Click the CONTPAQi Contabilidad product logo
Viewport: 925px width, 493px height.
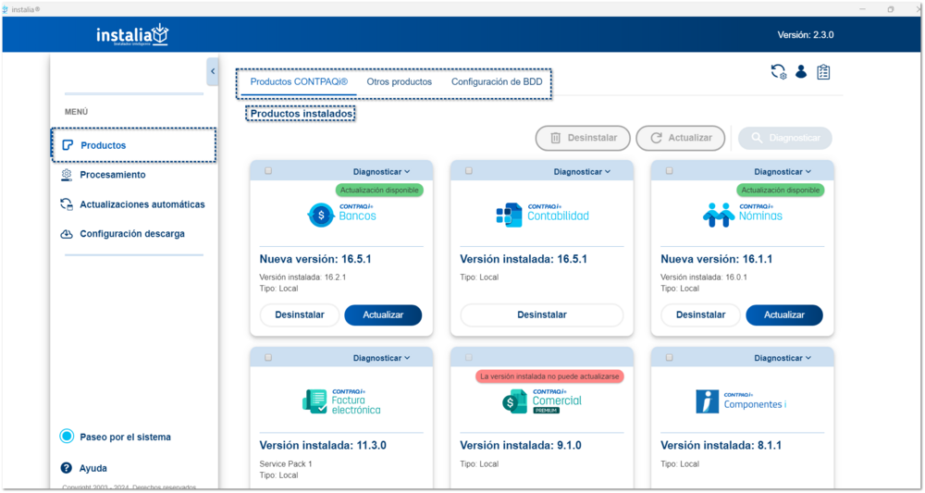(x=542, y=215)
